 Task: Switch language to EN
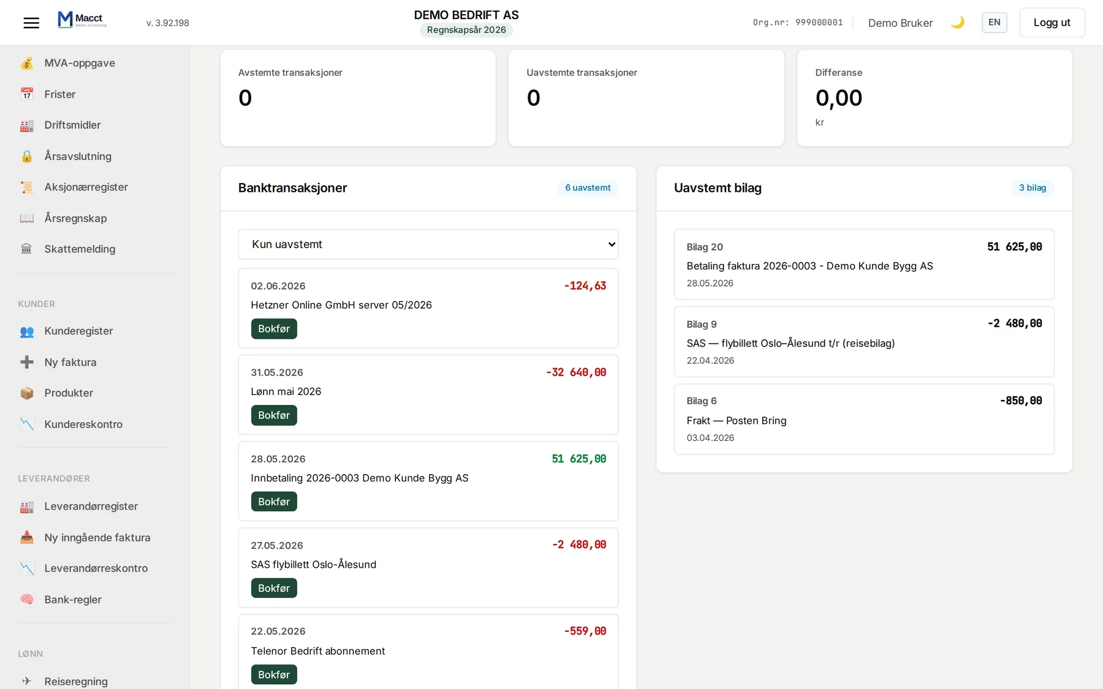(994, 23)
